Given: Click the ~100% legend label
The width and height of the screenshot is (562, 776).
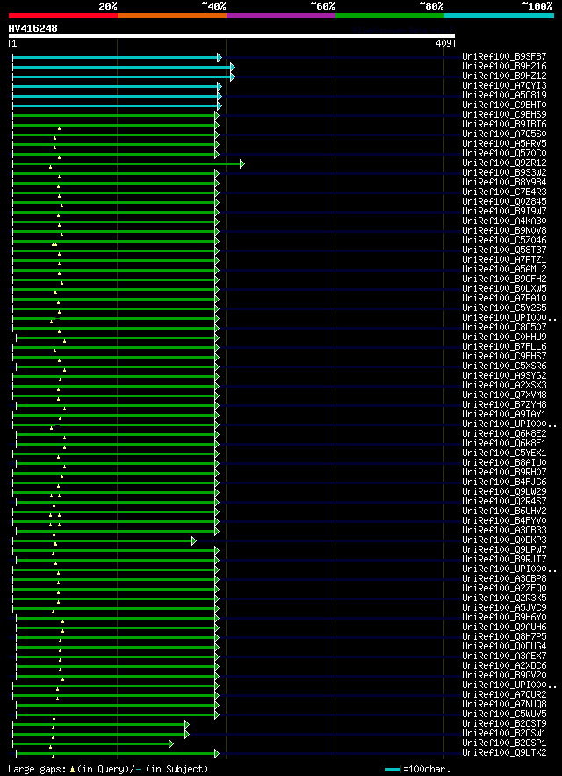Looking at the screenshot, I should (x=537, y=6).
